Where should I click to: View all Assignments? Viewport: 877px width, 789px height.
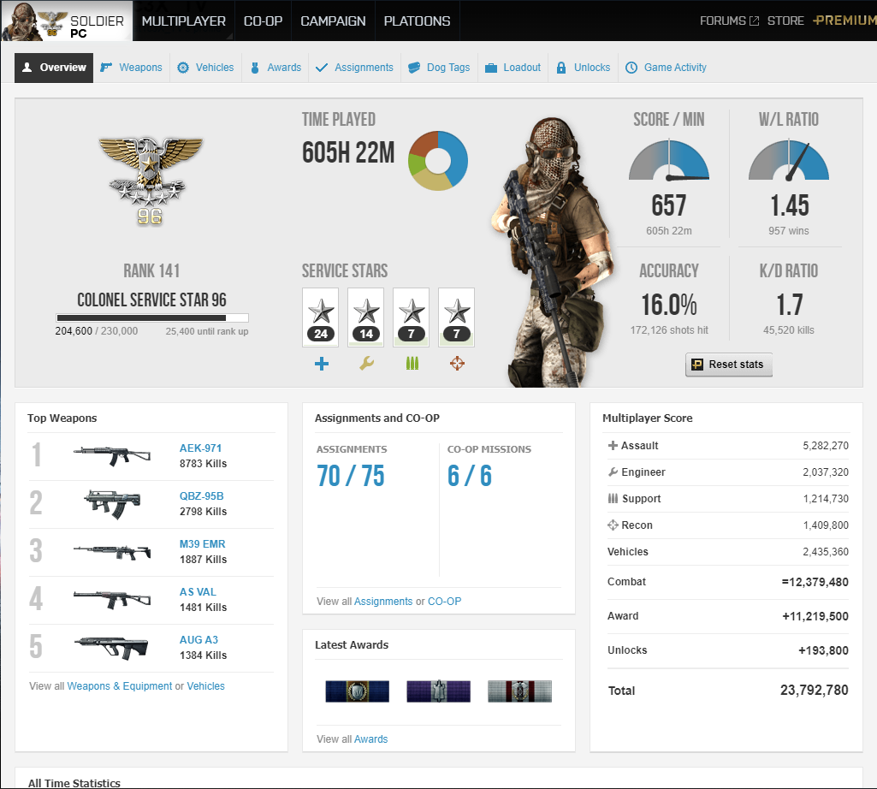point(382,601)
